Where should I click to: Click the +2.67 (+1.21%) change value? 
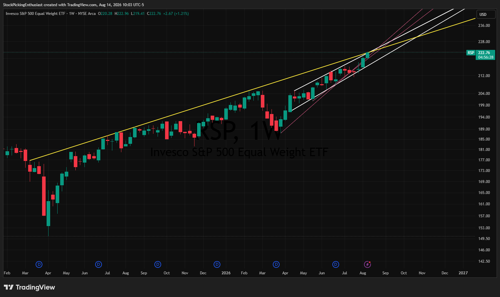(176, 14)
